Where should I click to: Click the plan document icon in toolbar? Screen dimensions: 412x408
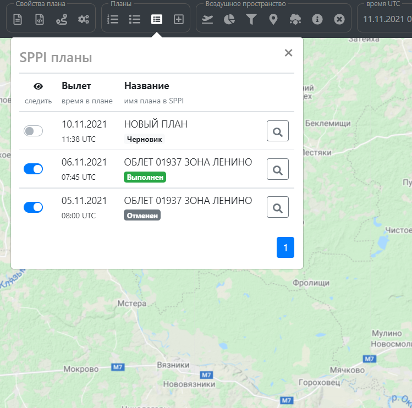pos(18,19)
